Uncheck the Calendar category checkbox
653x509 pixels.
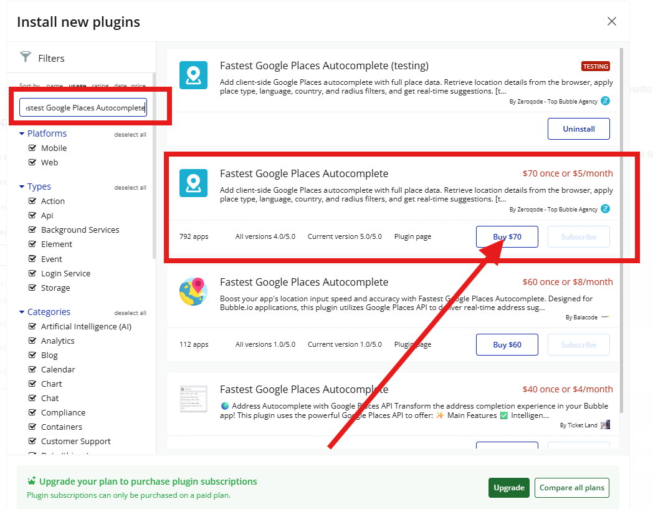pyautogui.click(x=32, y=369)
